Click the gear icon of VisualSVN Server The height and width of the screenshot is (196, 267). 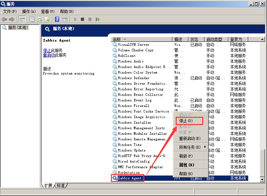pos(115,45)
